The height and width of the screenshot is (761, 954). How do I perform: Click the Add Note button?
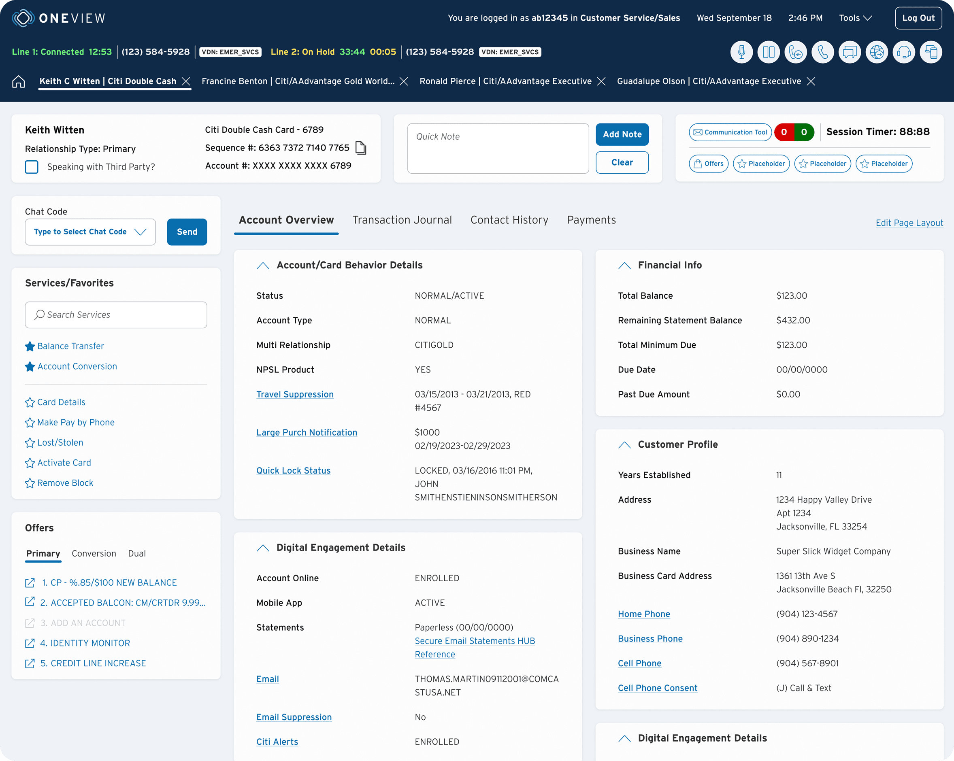point(622,134)
